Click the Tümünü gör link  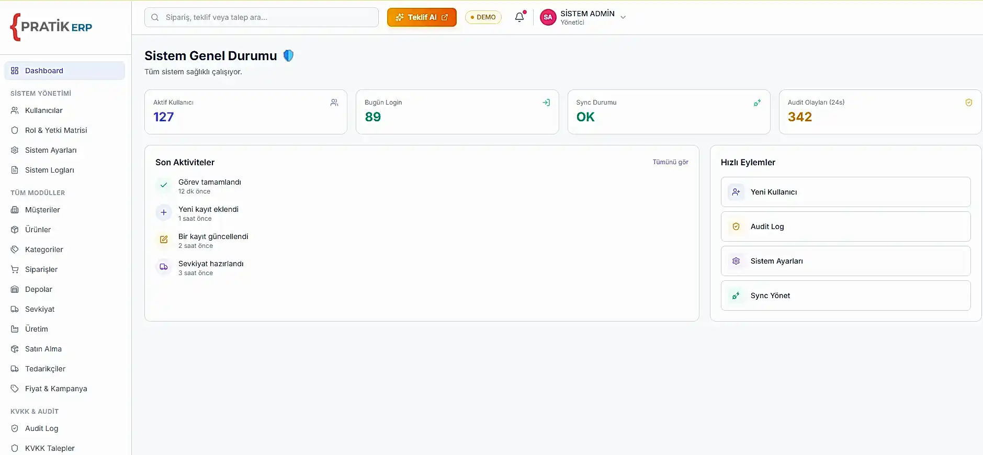(x=670, y=162)
